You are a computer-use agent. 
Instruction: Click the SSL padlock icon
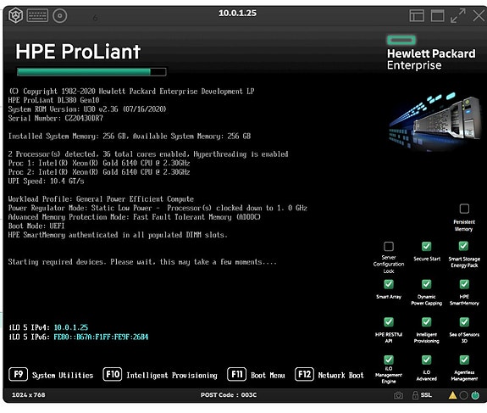pyautogui.click(x=415, y=395)
